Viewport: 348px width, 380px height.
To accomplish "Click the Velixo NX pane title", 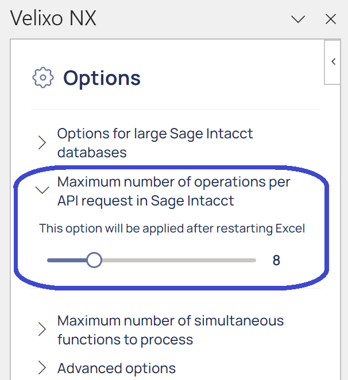I will coord(53,18).
